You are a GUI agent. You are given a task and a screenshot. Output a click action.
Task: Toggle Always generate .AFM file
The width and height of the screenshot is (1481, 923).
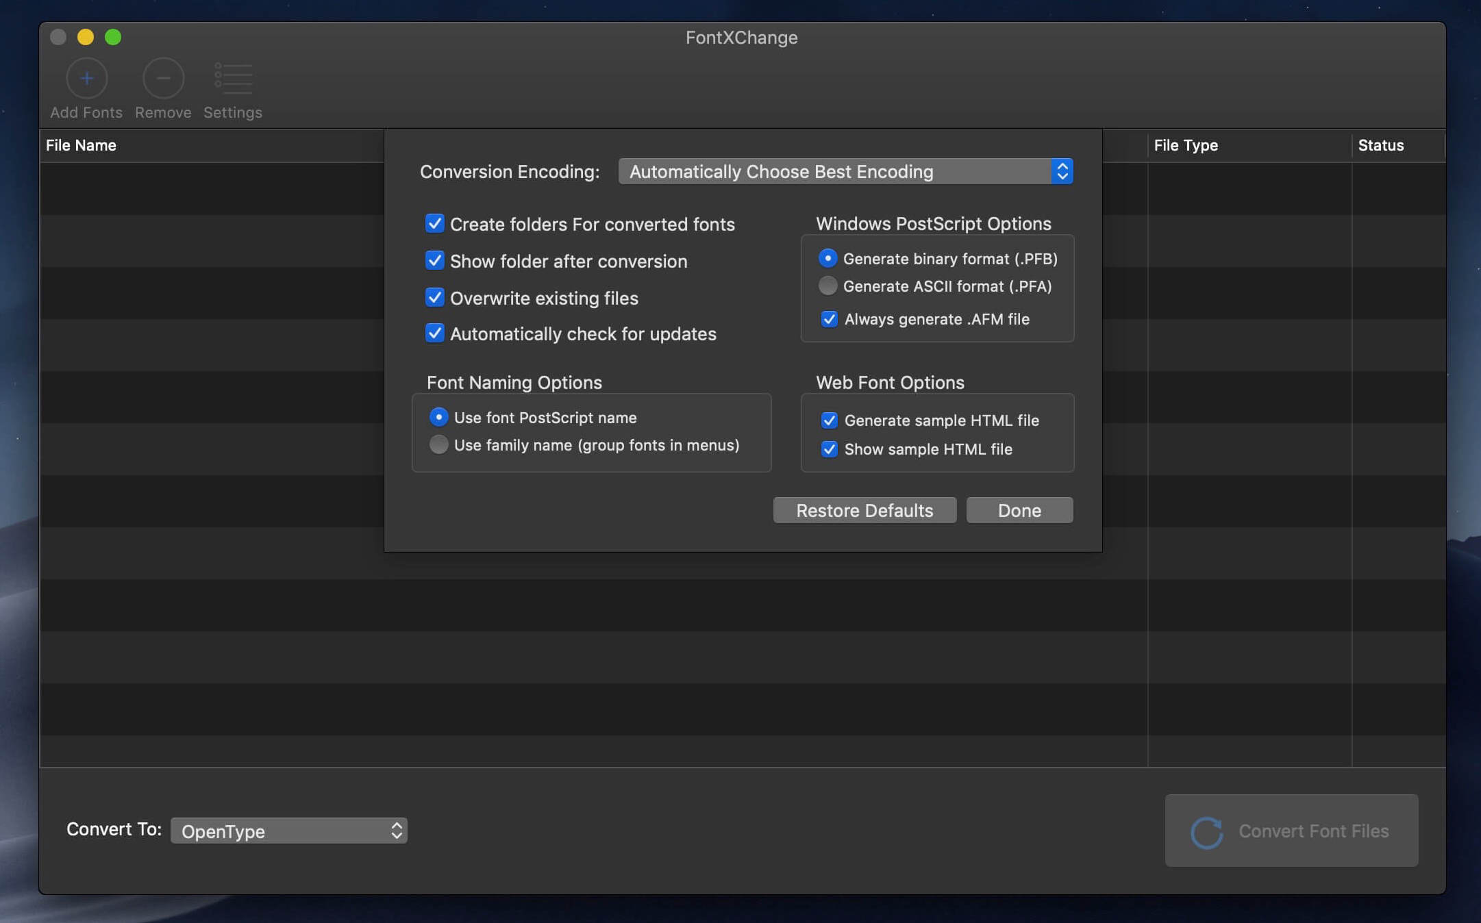[829, 319]
